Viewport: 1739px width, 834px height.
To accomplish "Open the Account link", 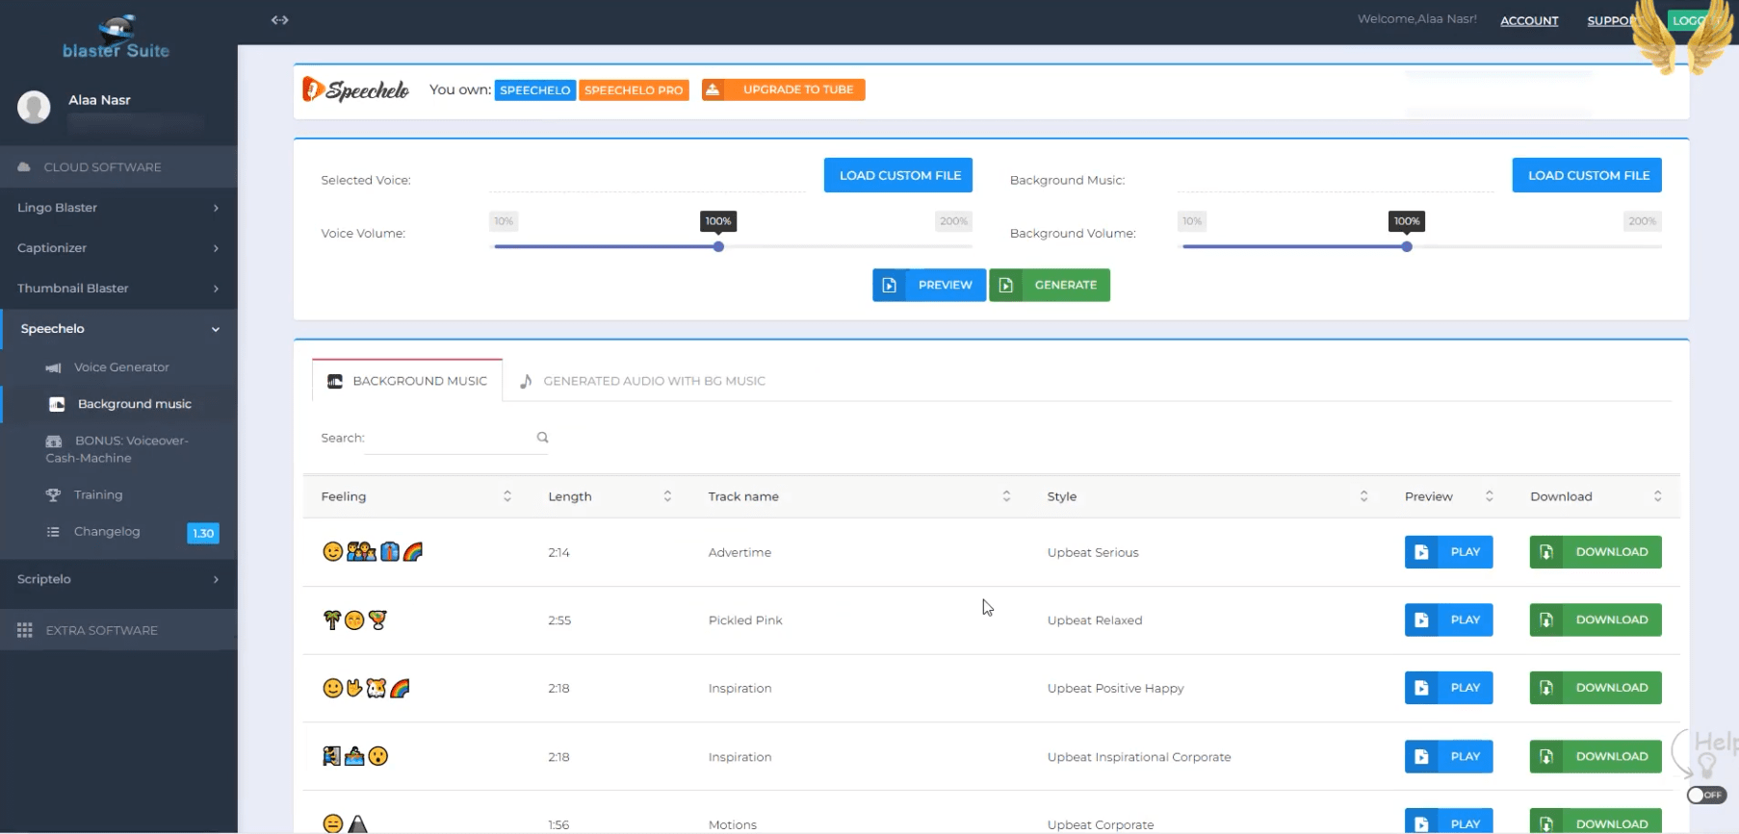I will pos(1529,20).
